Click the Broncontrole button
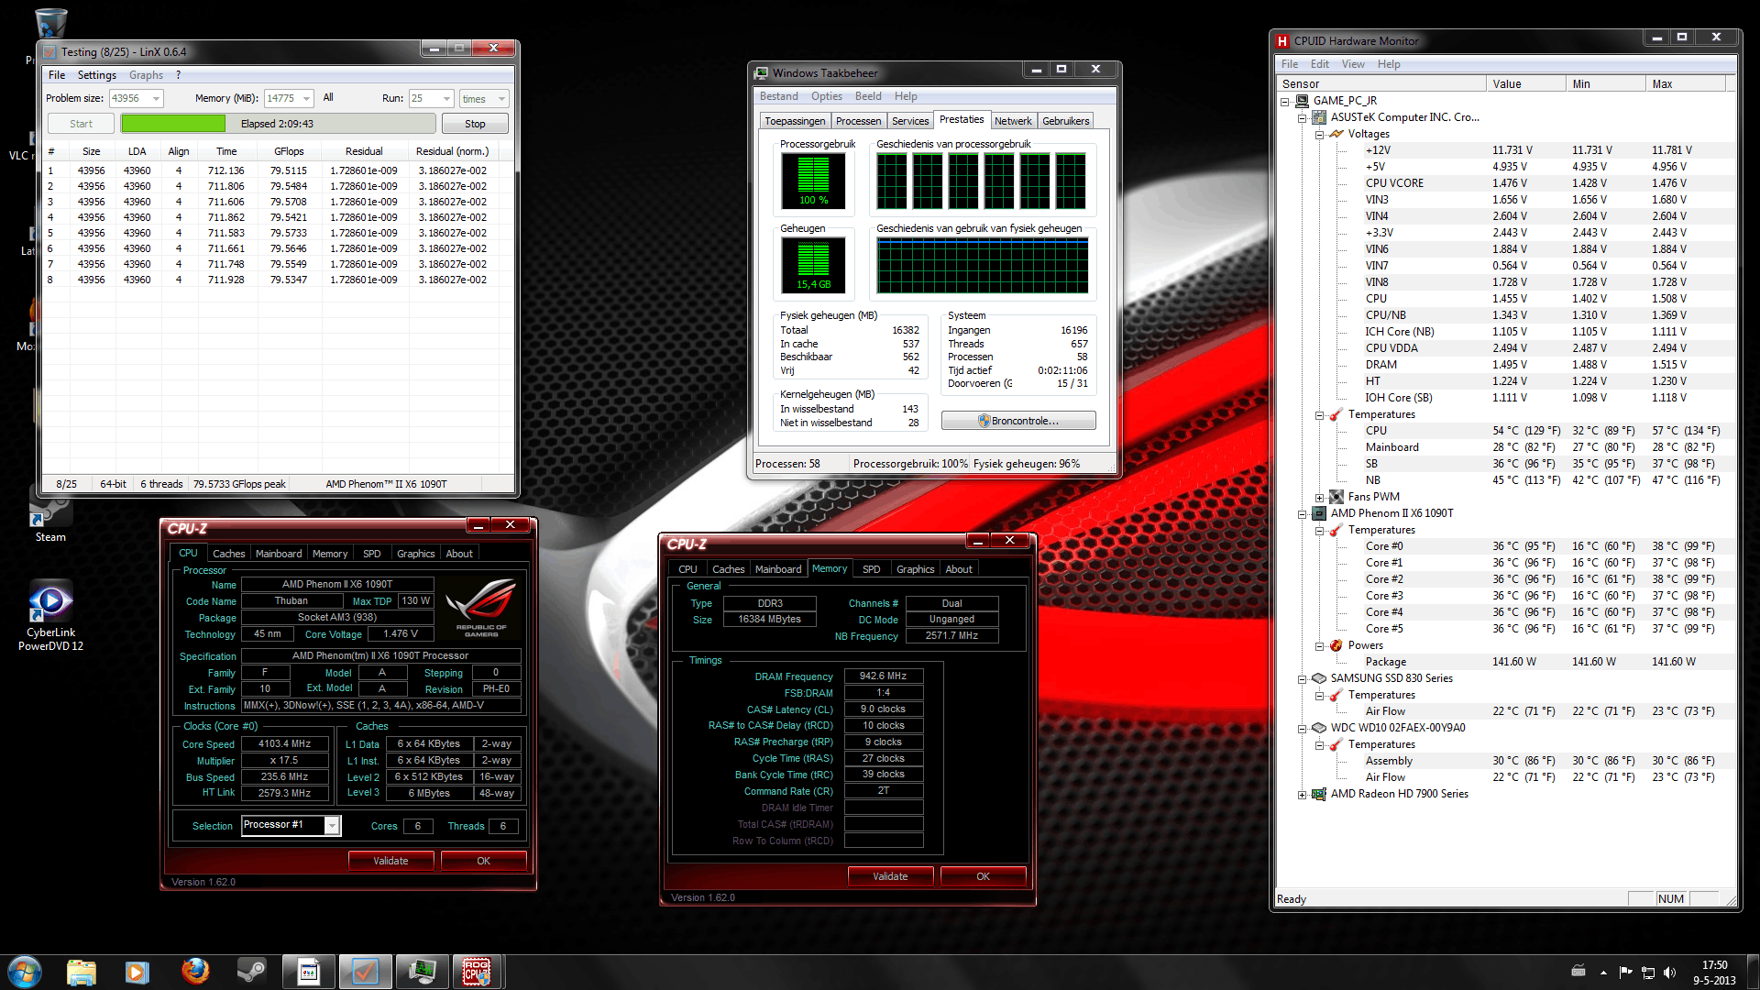The height and width of the screenshot is (990, 1760). point(1017,421)
